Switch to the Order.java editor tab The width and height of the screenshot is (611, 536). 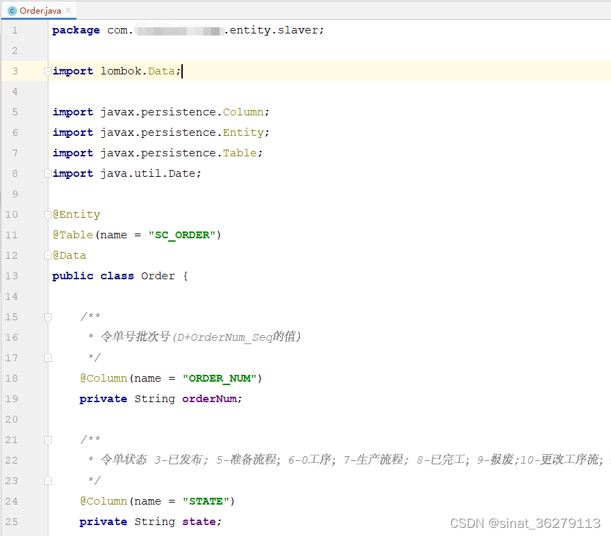pos(40,11)
